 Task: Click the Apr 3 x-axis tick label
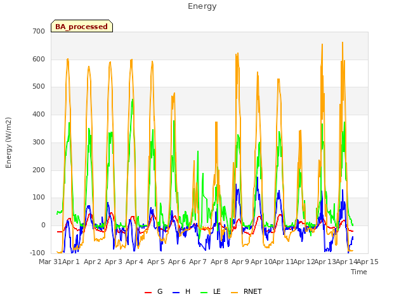click(x=114, y=262)
